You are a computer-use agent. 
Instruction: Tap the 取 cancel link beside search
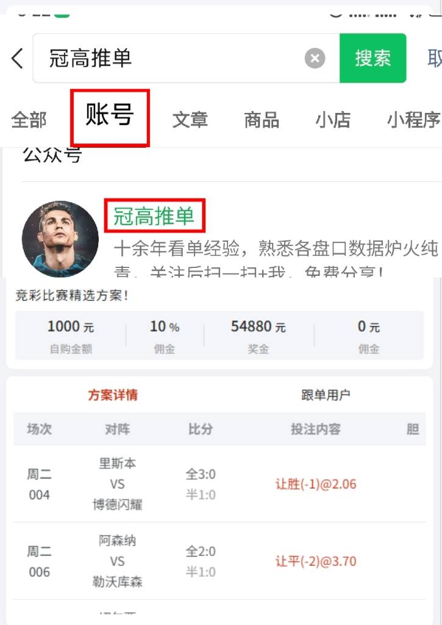tap(434, 59)
